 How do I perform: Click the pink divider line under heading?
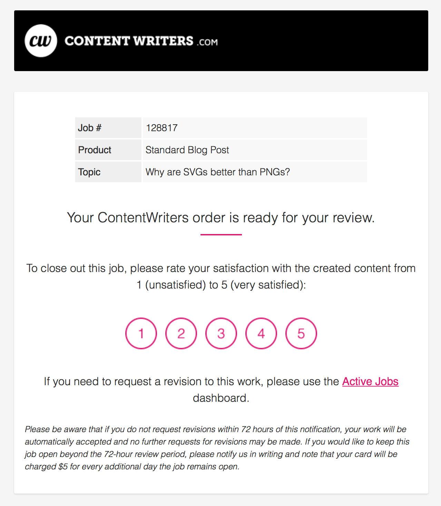(x=221, y=235)
